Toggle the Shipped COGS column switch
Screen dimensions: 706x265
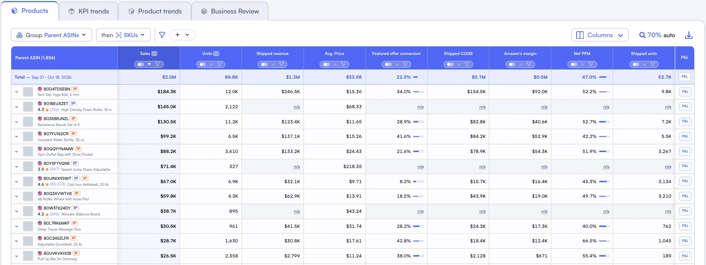click(450, 64)
